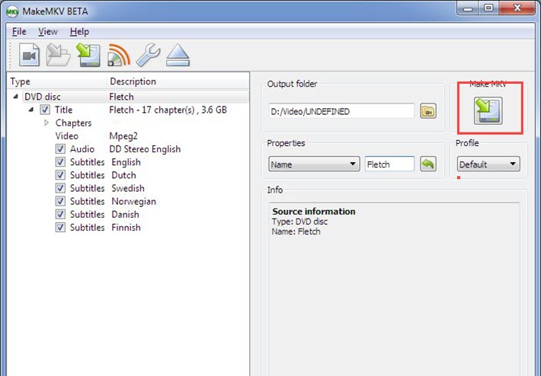Uncheck Finnish subtitles

60,228
